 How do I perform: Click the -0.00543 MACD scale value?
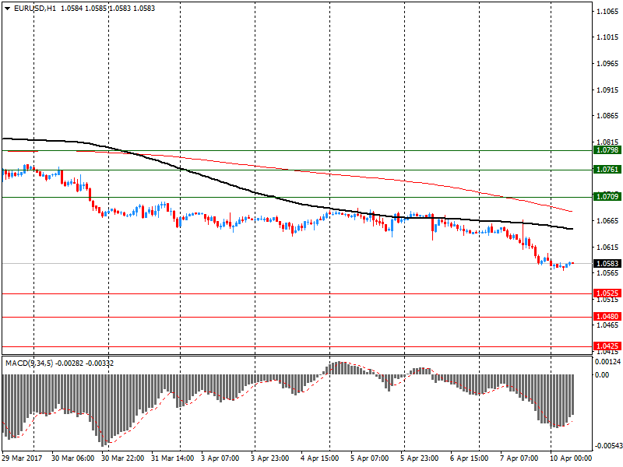[607, 446]
